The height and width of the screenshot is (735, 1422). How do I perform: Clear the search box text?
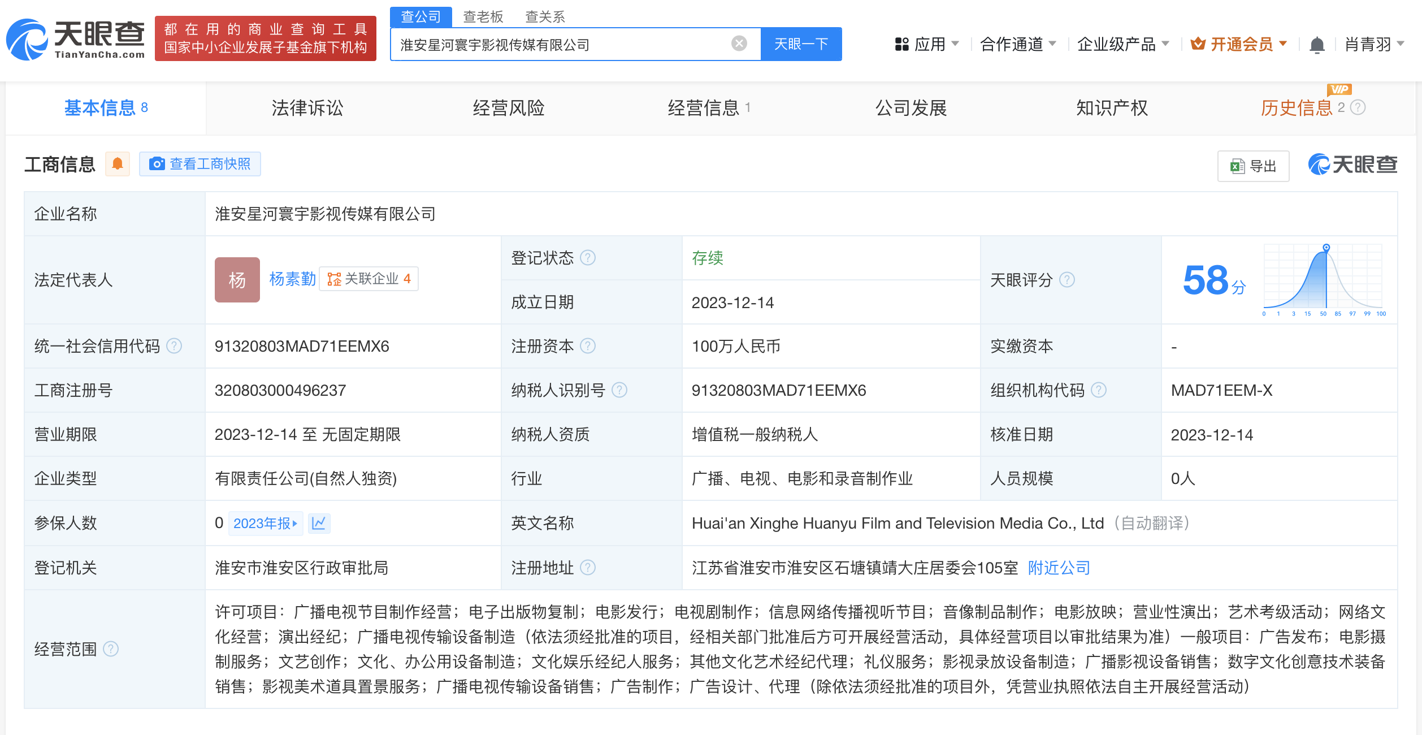[739, 44]
